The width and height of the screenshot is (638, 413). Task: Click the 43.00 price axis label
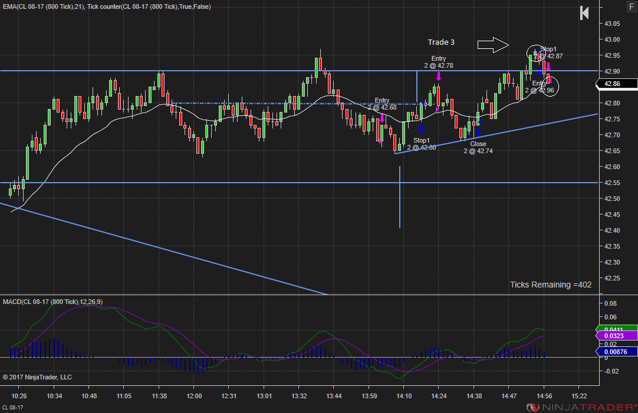click(612, 39)
